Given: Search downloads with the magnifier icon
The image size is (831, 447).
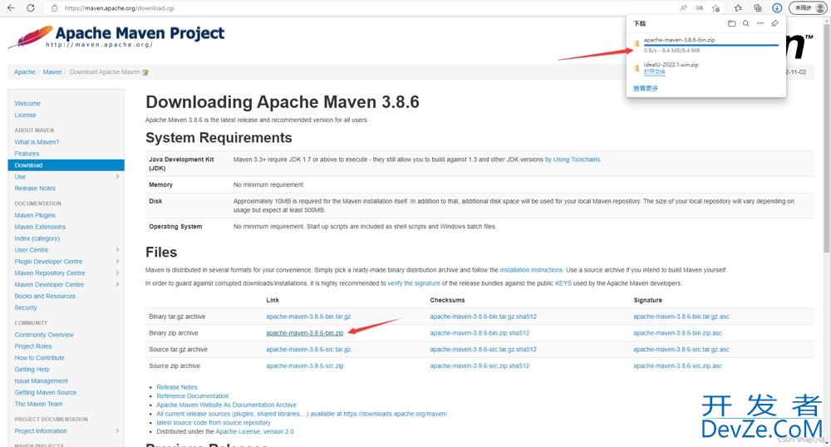Looking at the screenshot, I should pos(745,23).
